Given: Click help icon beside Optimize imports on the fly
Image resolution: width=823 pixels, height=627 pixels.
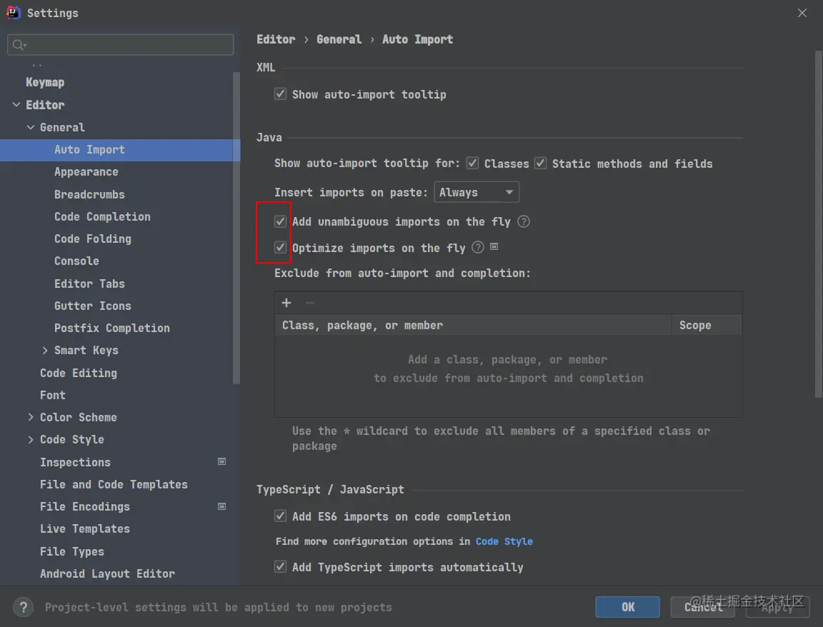Looking at the screenshot, I should point(478,247).
